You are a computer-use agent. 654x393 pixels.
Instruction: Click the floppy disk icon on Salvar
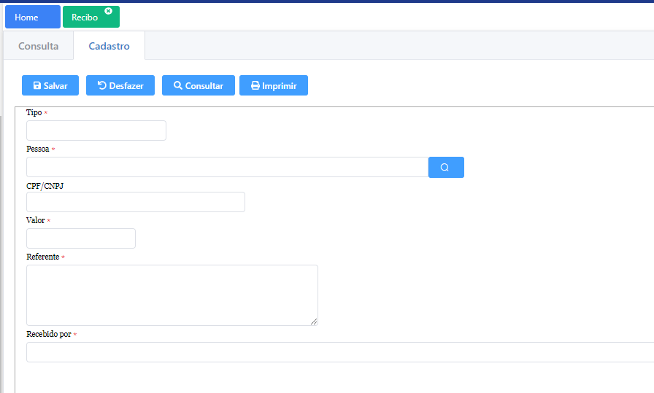click(x=37, y=86)
